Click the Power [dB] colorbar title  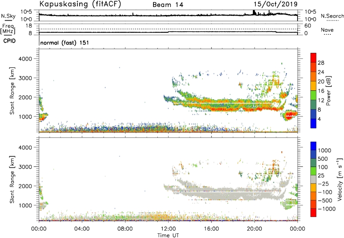[328, 91]
